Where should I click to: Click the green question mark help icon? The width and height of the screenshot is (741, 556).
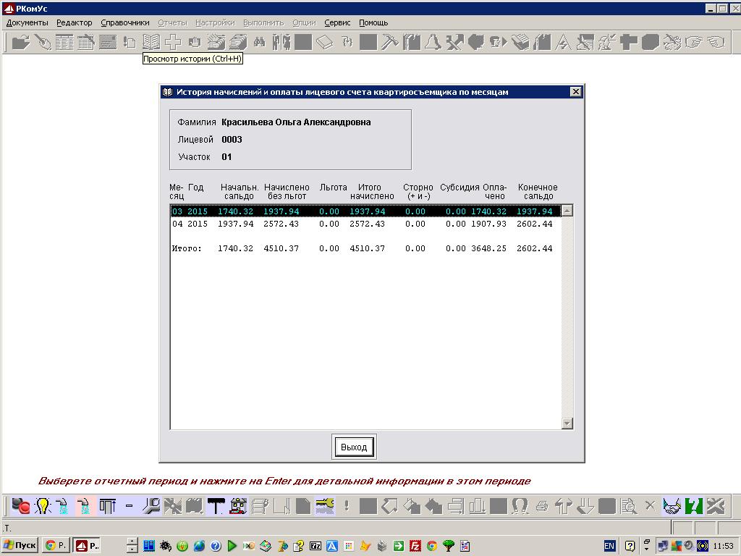pos(694,506)
